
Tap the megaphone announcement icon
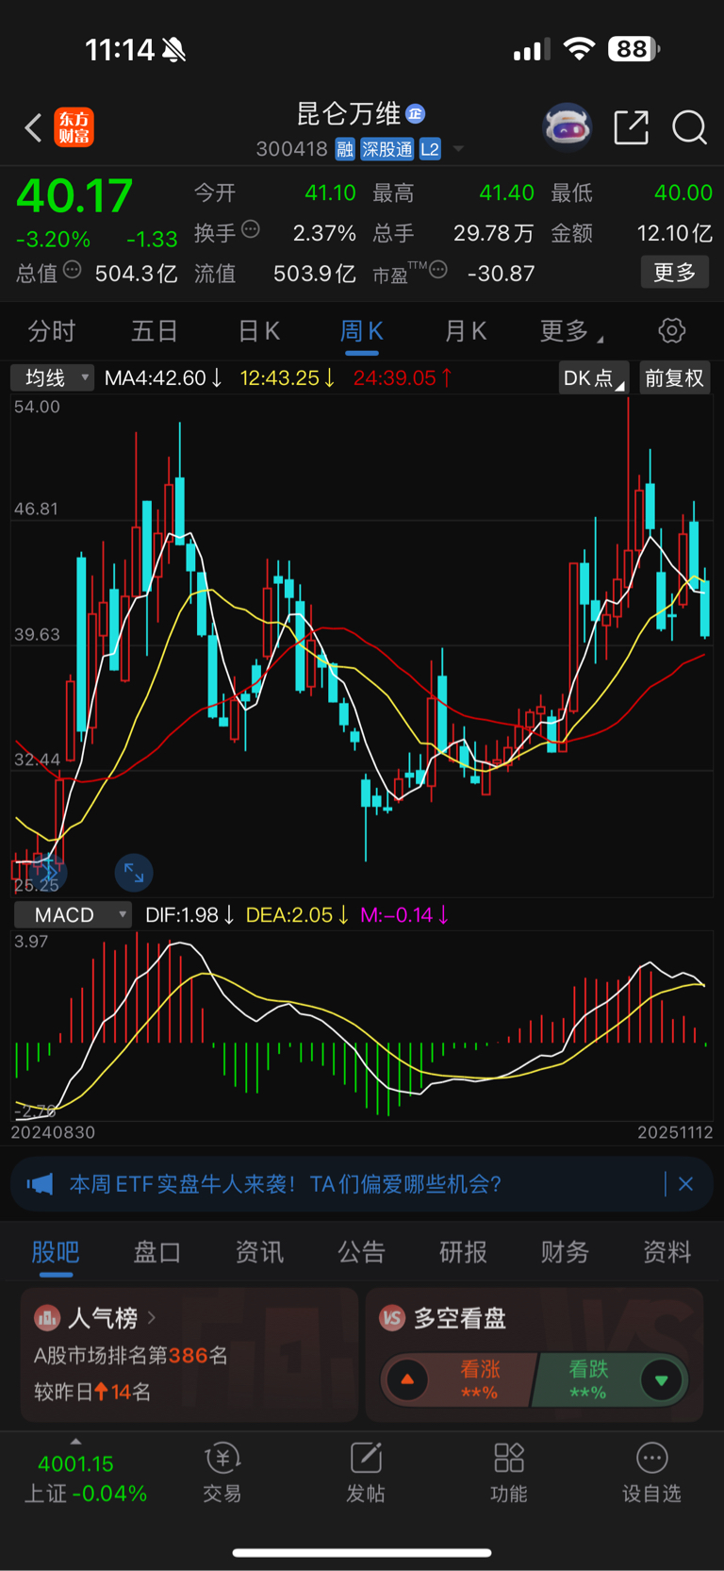point(40,1184)
